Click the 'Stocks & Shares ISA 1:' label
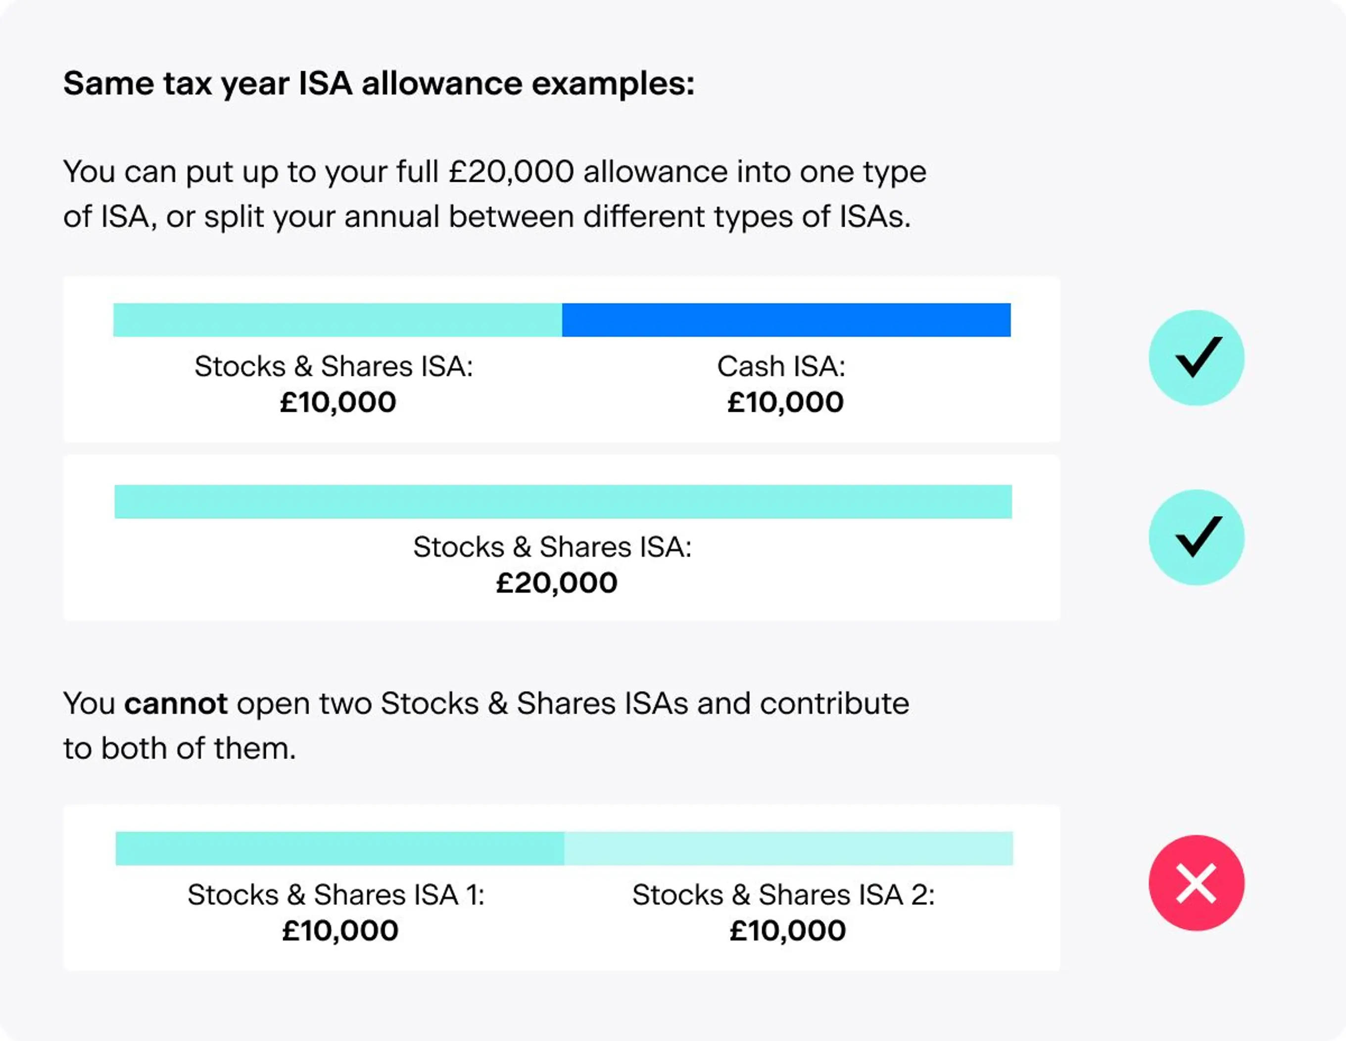The width and height of the screenshot is (1346, 1041). (x=336, y=894)
